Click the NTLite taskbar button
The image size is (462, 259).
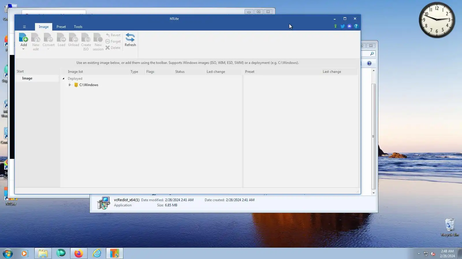(x=115, y=254)
